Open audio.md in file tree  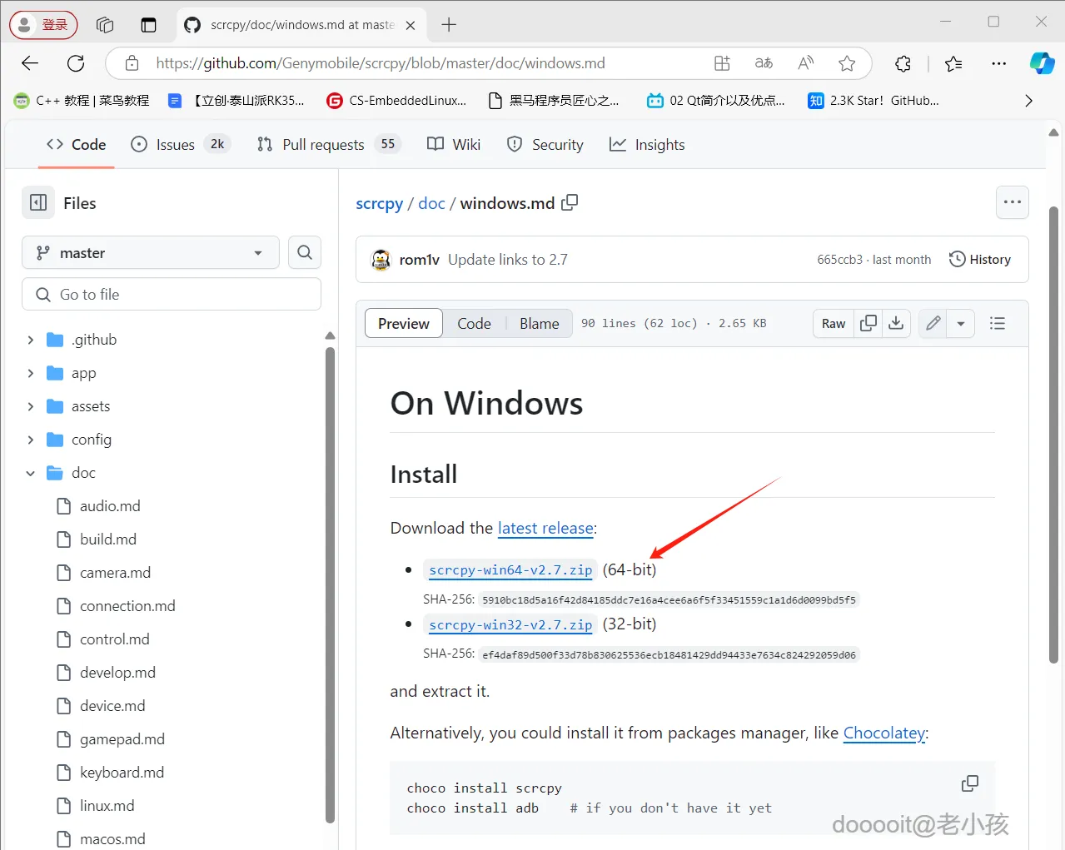point(110,506)
